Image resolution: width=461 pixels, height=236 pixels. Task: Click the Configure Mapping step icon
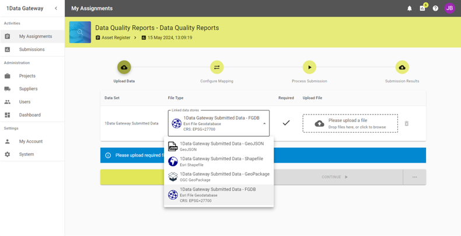(216, 67)
